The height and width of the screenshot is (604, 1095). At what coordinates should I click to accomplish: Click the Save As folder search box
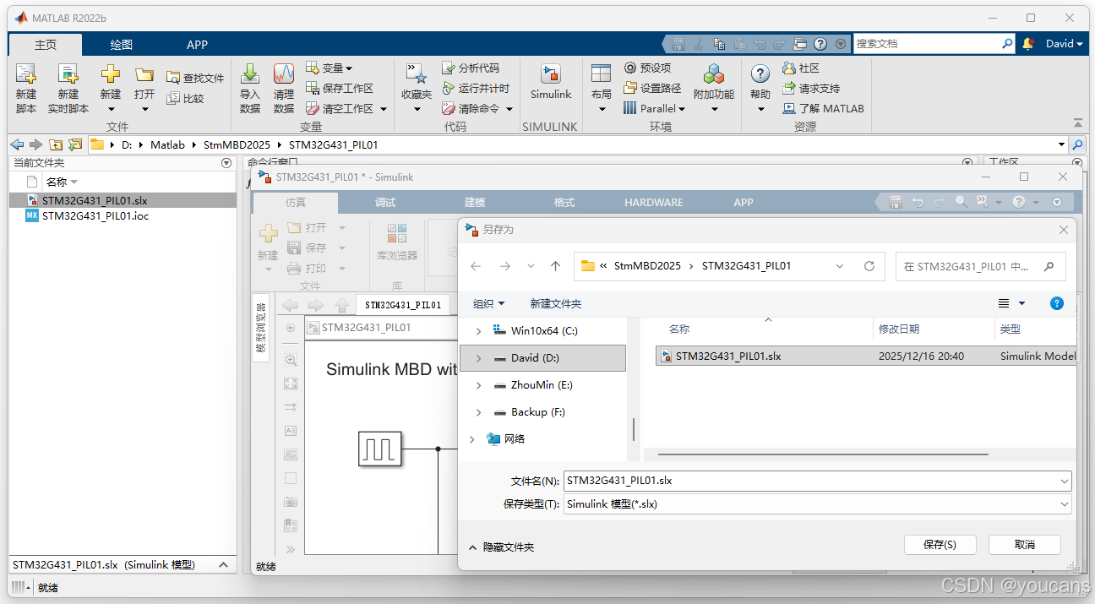[980, 266]
